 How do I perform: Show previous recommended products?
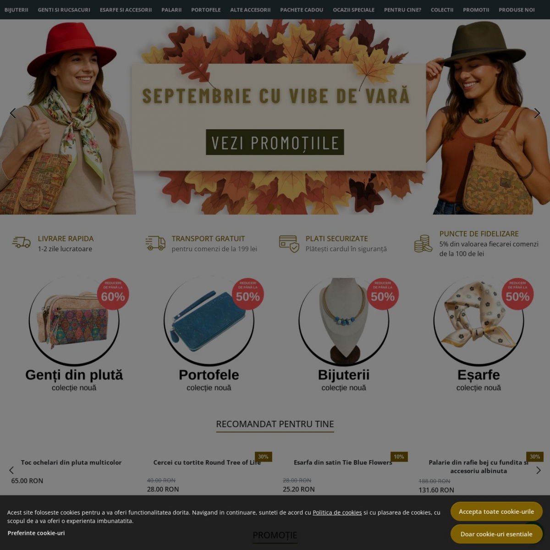tap(11, 470)
